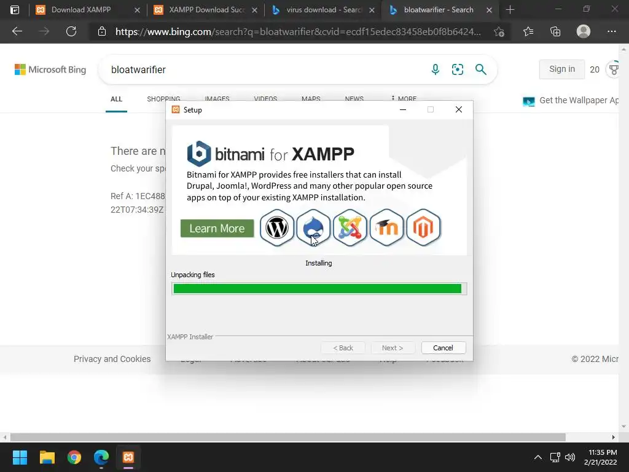This screenshot has width=629, height=472.
Task: Click the horizontal scrollbar right arrow
Action: (614, 437)
